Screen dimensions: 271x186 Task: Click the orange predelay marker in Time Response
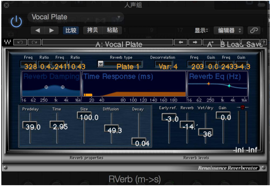coord(88,95)
